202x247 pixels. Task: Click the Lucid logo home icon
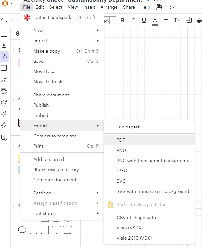pos(5,3)
